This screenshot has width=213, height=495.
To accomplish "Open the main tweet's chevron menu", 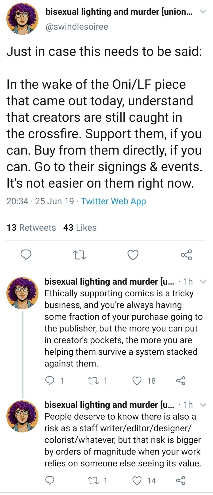I will click(203, 12).
